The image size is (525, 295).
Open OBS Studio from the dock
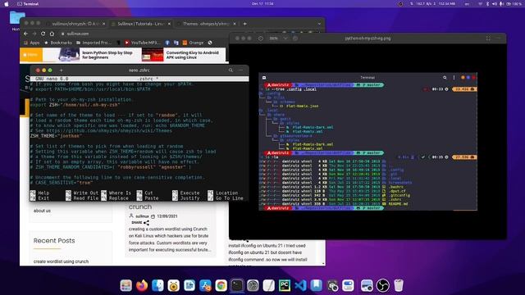pos(383,285)
